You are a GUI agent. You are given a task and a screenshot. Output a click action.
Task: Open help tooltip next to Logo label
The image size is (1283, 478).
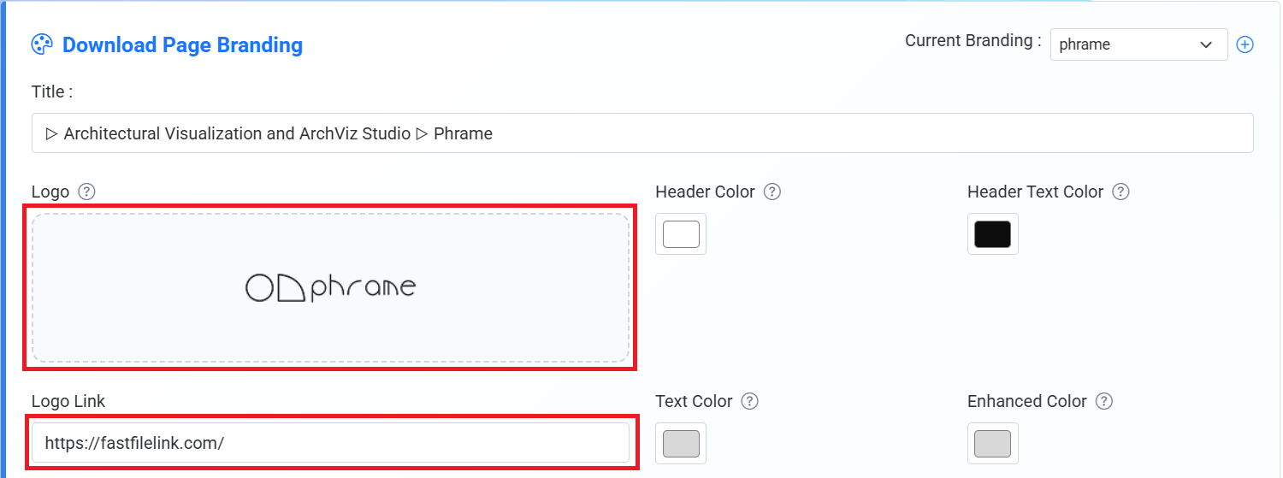[x=86, y=192]
